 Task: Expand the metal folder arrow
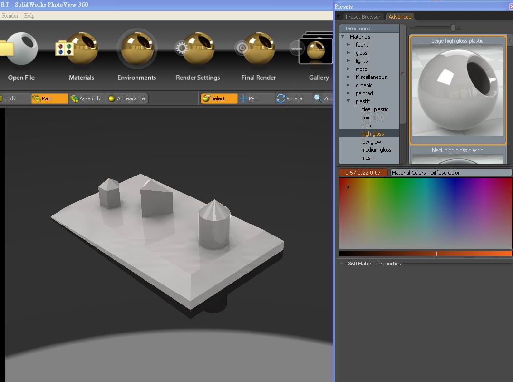pos(348,69)
